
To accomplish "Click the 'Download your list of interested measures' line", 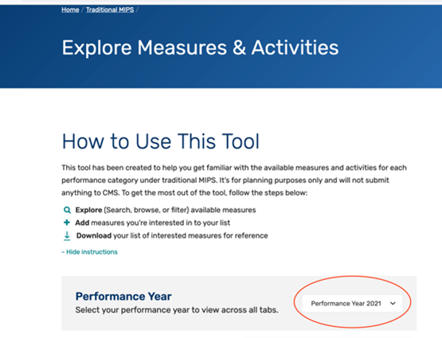I will click(172, 235).
